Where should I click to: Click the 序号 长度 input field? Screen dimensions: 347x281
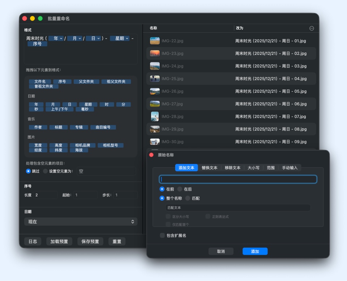click(x=45, y=195)
